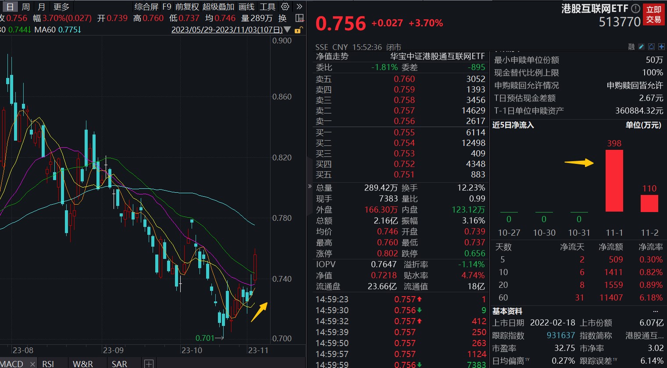The width and height of the screenshot is (667, 368).
Task: Click the 贴水率 4.74% value
Action: [x=473, y=275]
